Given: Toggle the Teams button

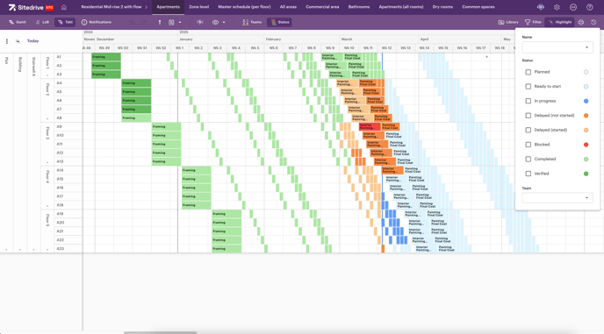Looking at the screenshot, I should coord(252,22).
